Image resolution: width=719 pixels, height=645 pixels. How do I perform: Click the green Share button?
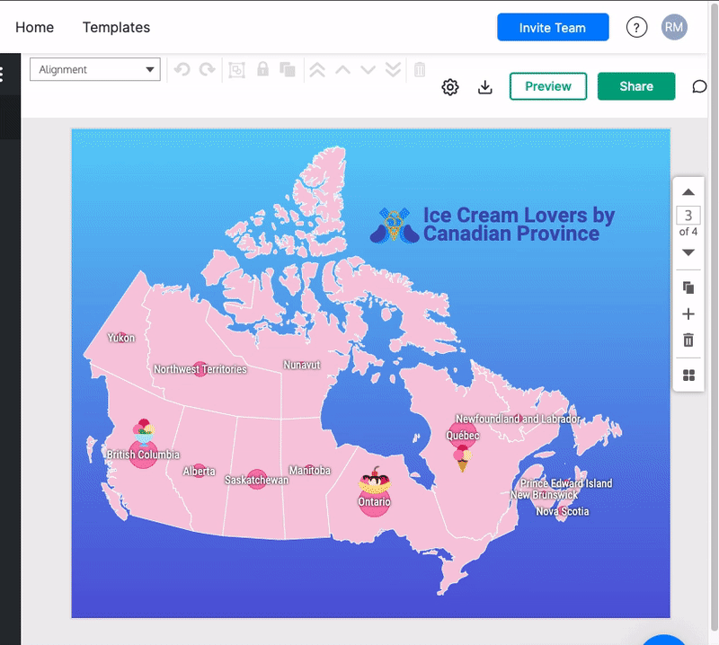(636, 86)
